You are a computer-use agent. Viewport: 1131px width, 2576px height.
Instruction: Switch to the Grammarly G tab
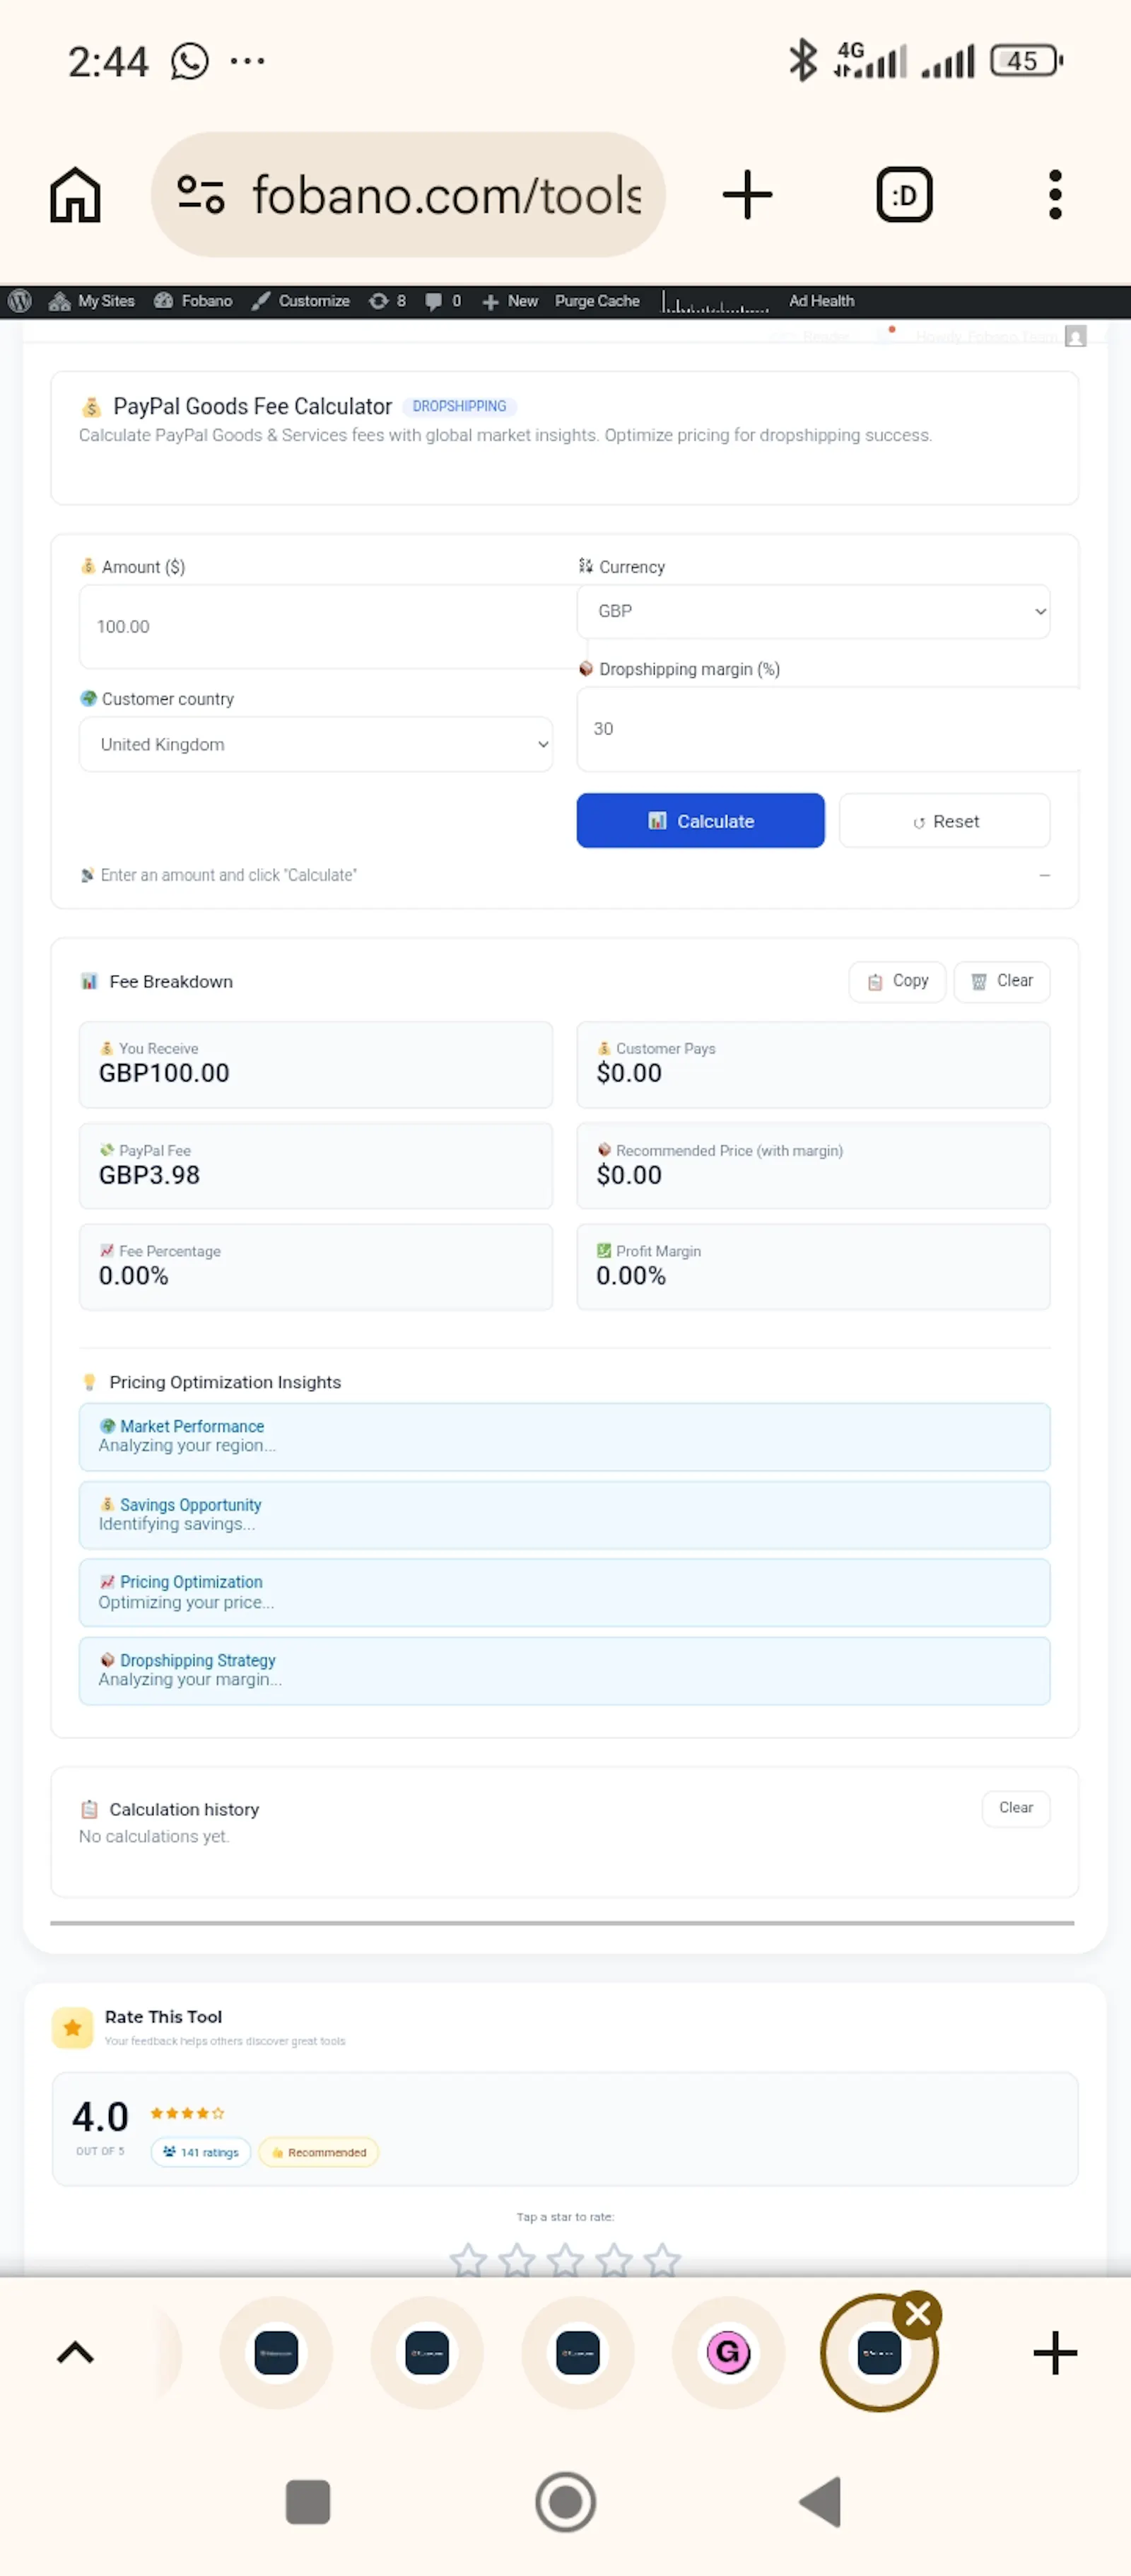[728, 2353]
